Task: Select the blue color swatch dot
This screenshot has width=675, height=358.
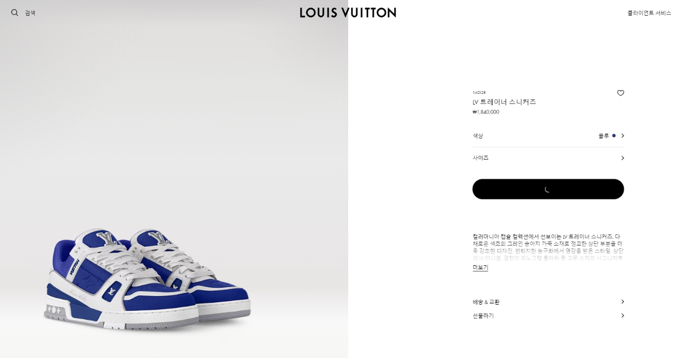Action: (x=614, y=135)
